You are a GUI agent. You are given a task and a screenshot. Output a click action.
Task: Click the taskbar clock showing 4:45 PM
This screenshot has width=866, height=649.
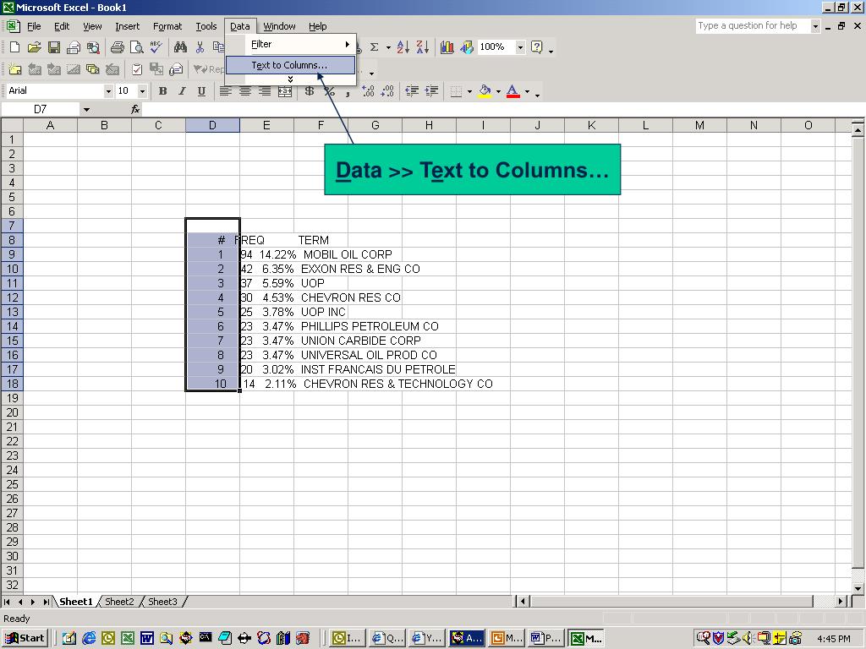click(x=834, y=639)
